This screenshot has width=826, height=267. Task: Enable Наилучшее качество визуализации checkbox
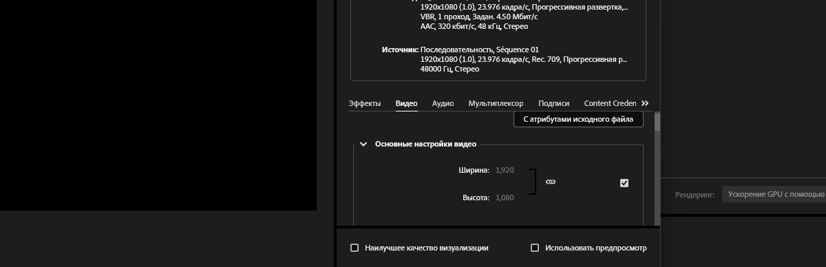point(354,248)
